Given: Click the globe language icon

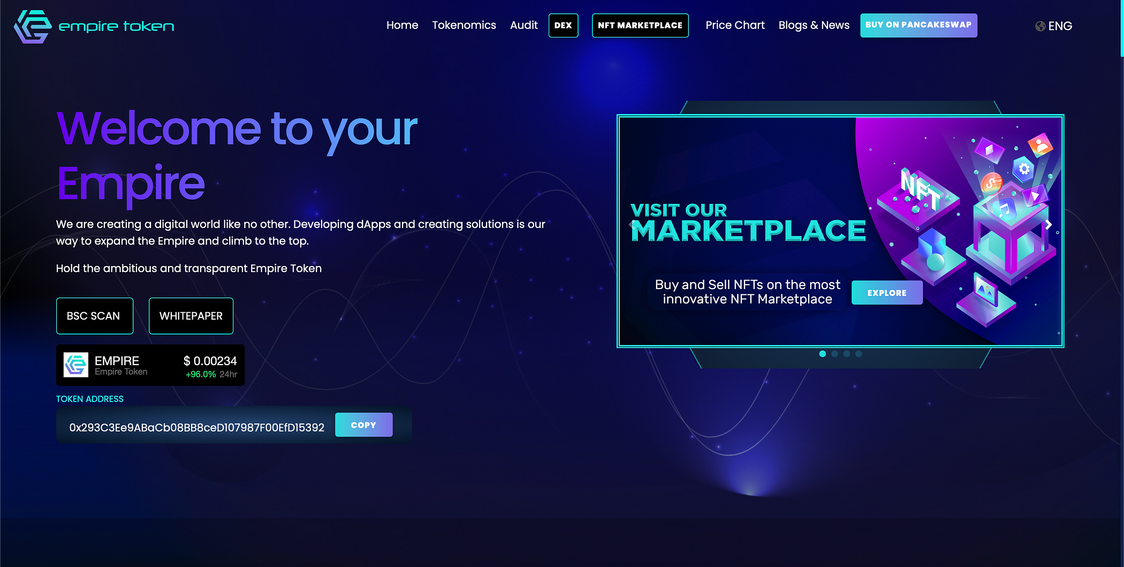Looking at the screenshot, I should pyautogui.click(x=1040, y=26).
